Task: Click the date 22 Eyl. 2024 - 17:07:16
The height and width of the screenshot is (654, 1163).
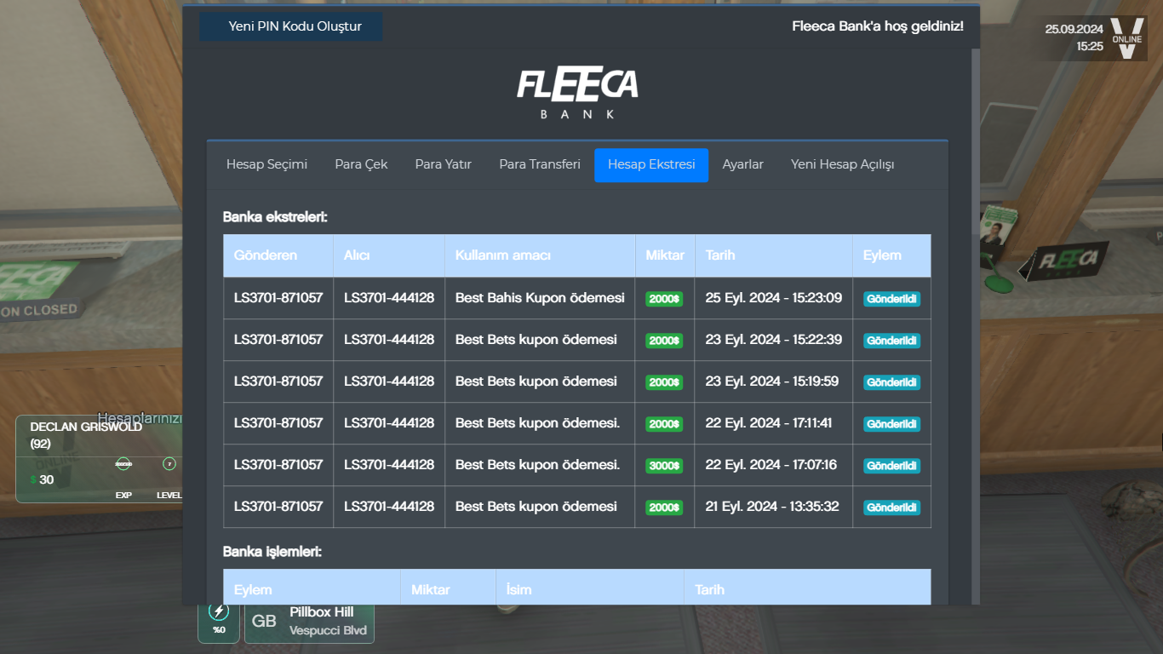Action: point(771,465)
